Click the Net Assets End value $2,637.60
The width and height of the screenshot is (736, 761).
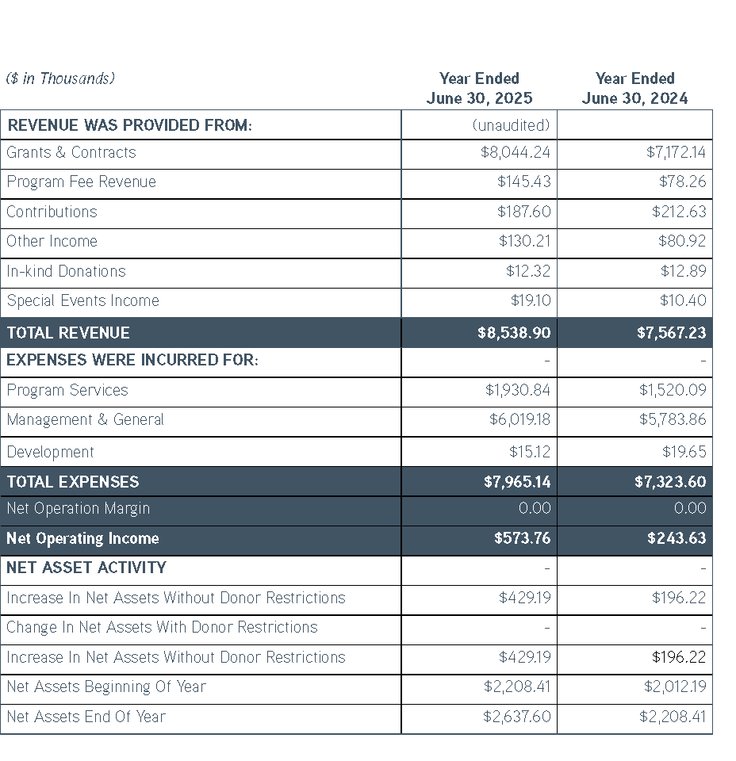tap(516, 717)
